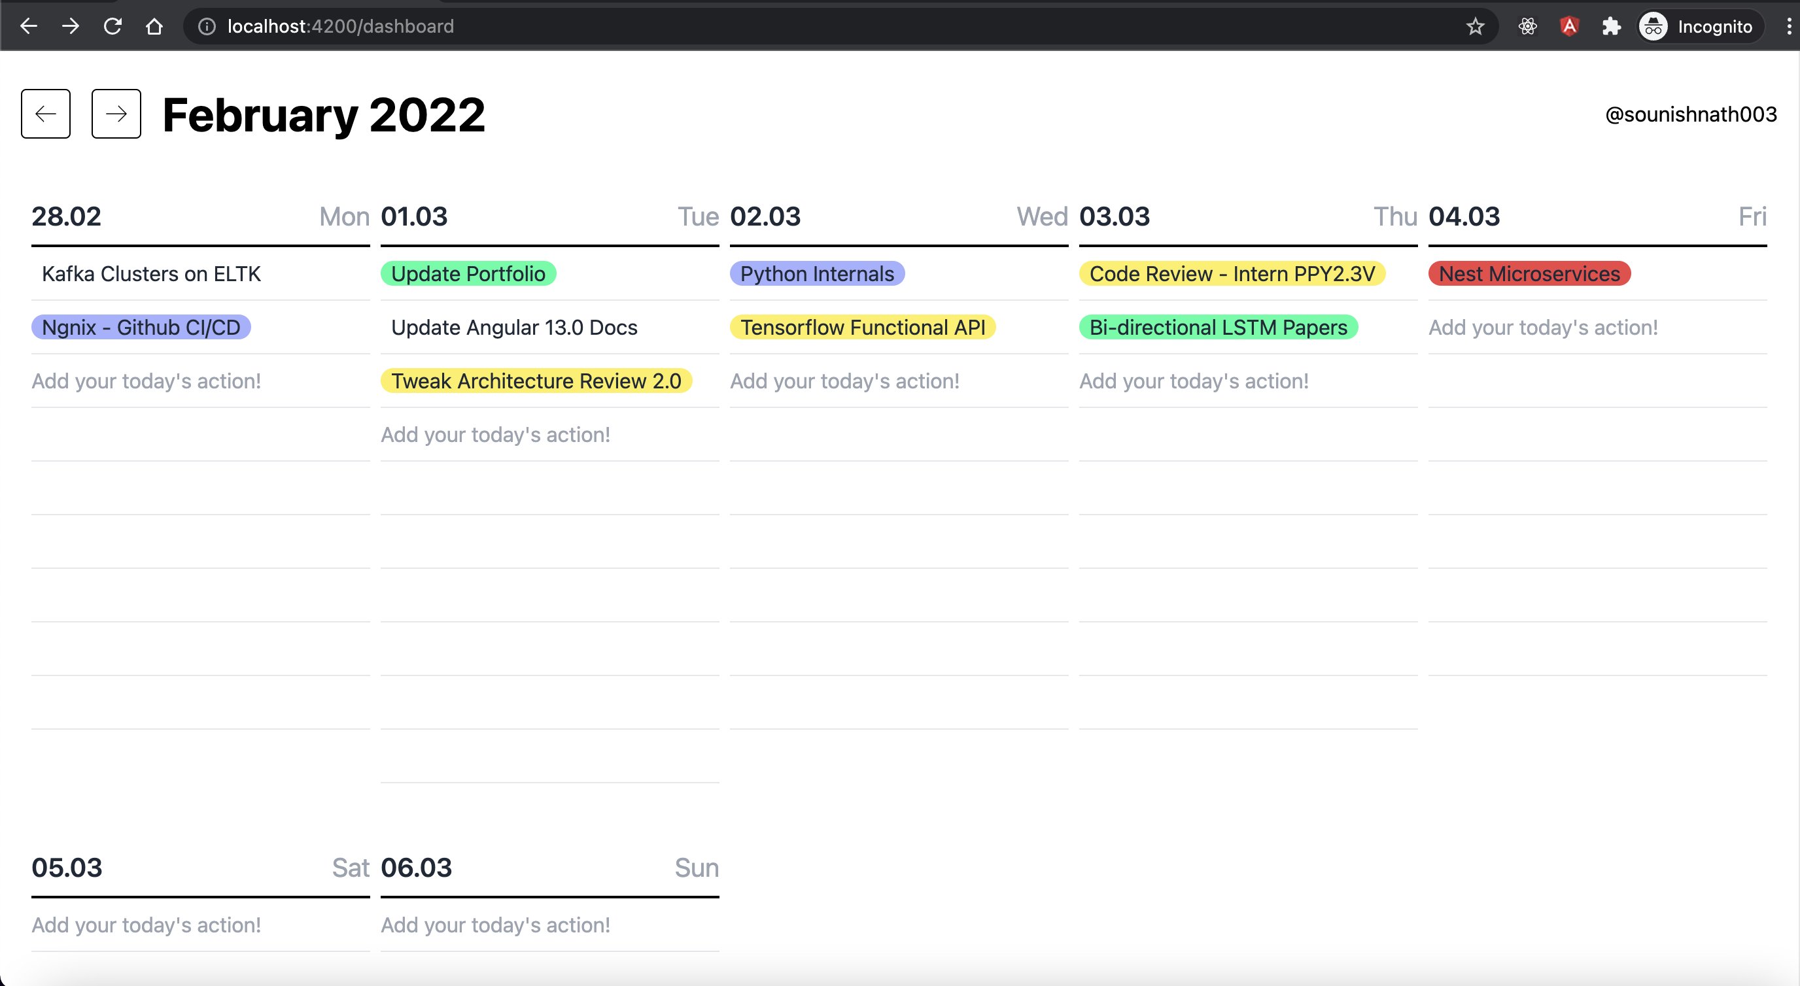Open Kafka Clusters on ELTK task

[x=151, y=274]
